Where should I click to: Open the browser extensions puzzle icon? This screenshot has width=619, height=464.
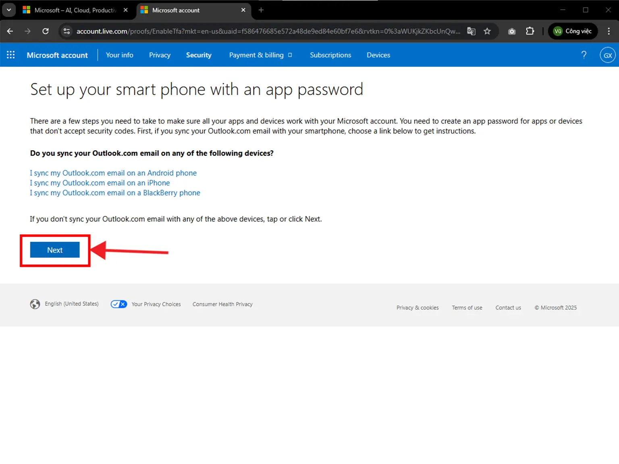coord(530,31)
